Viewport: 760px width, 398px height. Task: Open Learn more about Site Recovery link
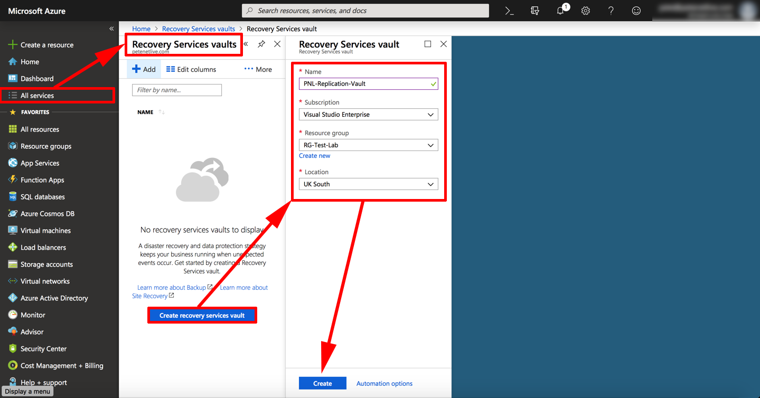point(201,292)
